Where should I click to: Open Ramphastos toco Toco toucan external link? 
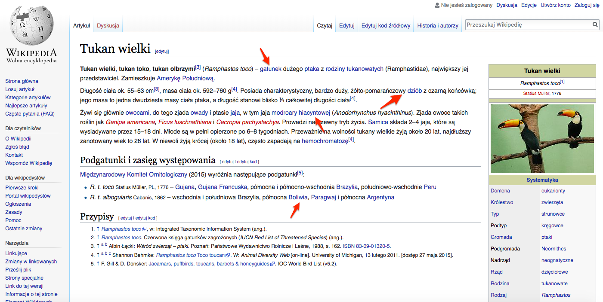click(x=193, y=255)
